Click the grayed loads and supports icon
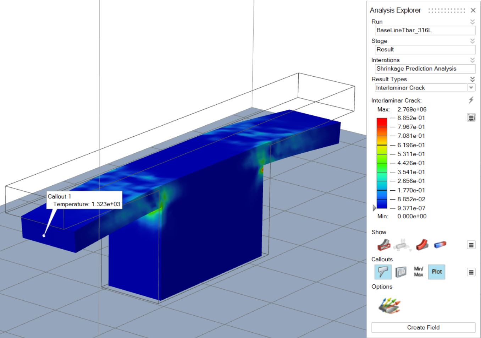The width and height of the screenshot is (481, 338). pos(403,245)
